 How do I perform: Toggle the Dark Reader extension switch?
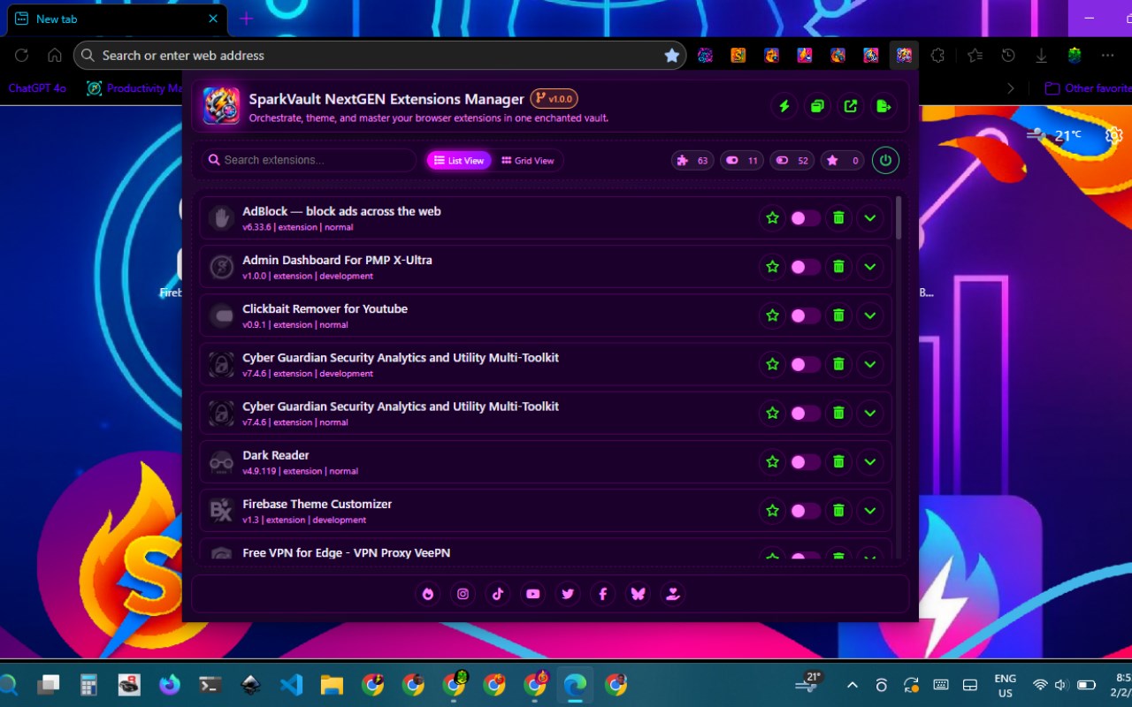click(805, 462)
